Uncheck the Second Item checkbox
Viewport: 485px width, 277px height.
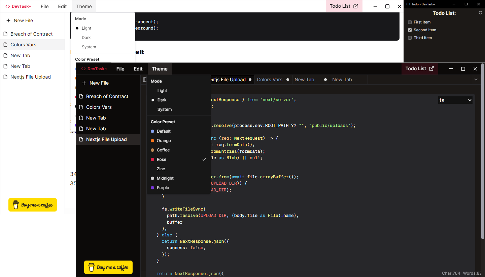click(410, 30)
